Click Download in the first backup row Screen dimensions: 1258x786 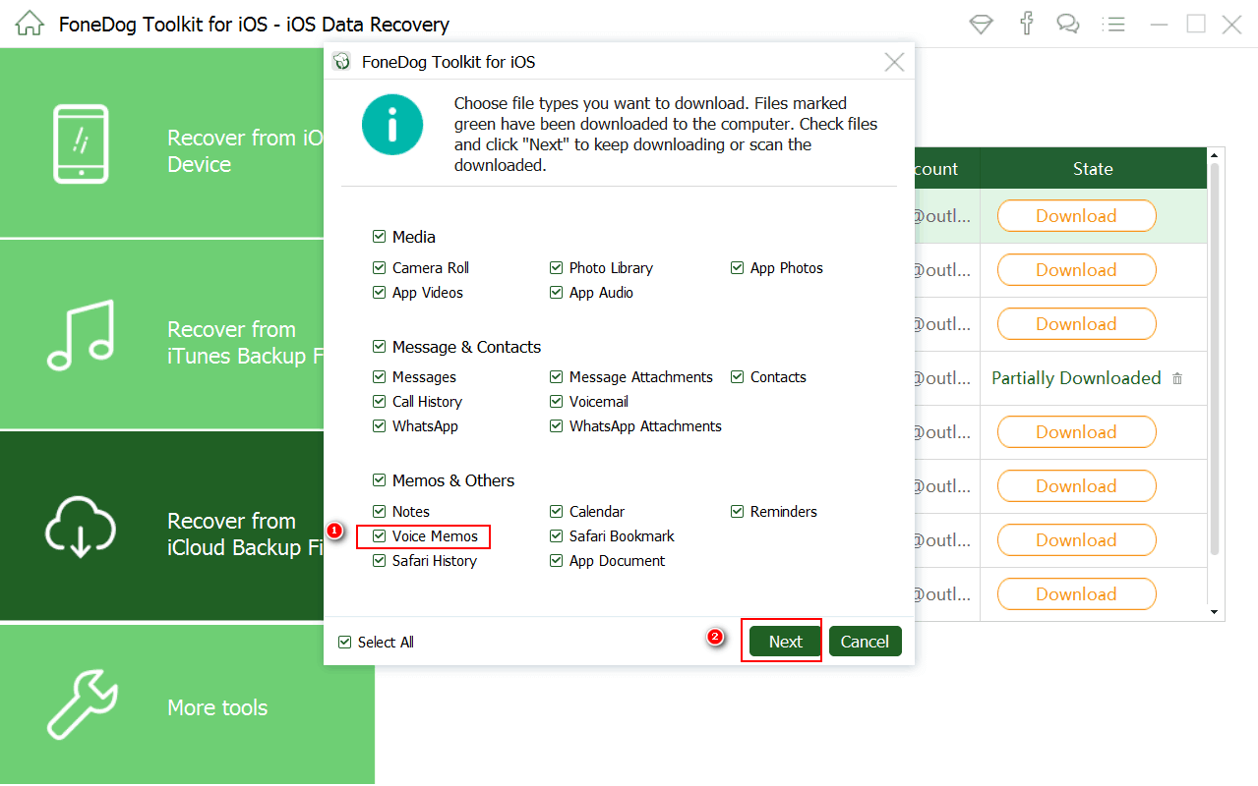pyautogui.click(x=1076, y=216)
